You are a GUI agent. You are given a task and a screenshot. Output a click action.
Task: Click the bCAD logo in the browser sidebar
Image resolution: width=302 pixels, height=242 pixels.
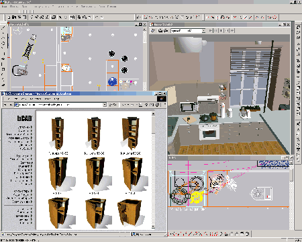(x=25, y=118)
